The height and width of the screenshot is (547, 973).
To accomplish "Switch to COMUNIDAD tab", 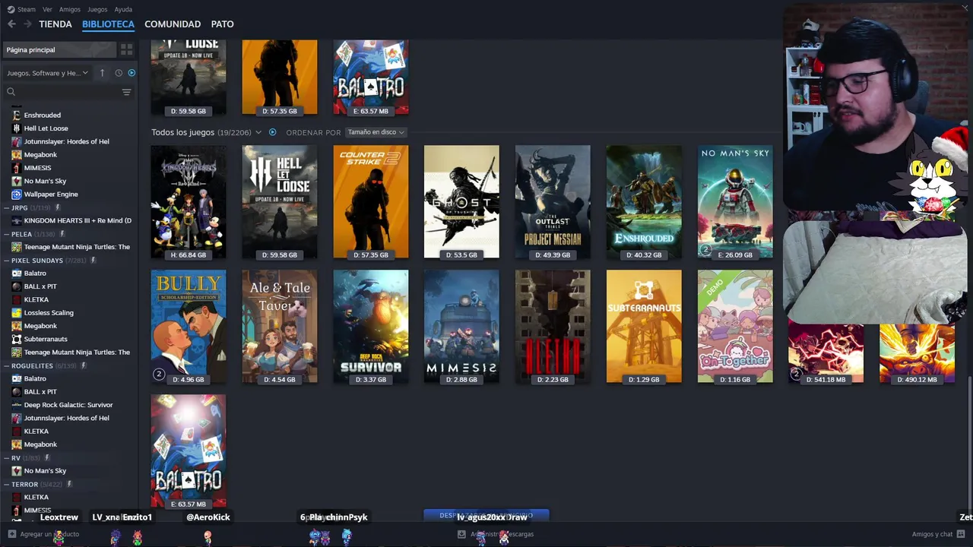I will [x=173, y=24].
